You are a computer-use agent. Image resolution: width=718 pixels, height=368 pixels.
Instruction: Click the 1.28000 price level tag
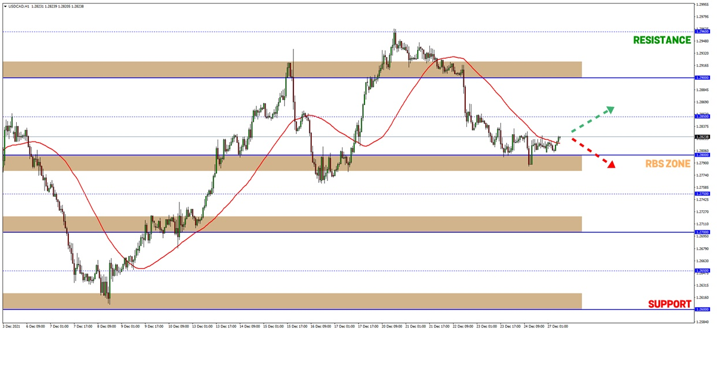coord(701,155)
